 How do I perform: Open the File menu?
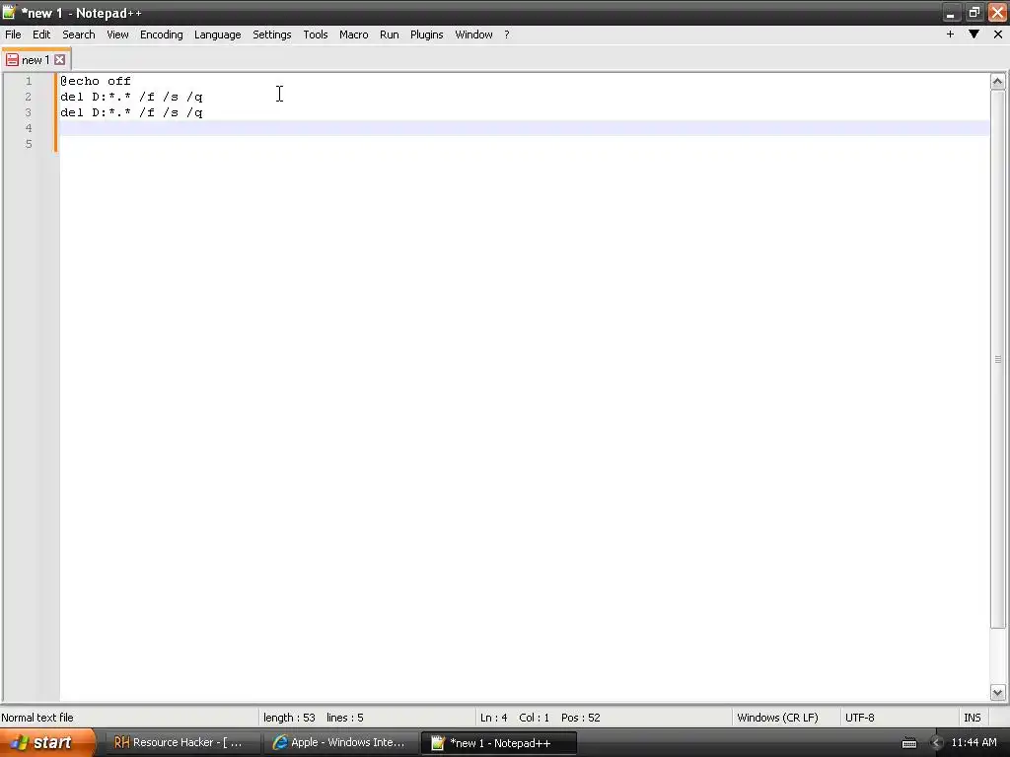pos(13,34)
